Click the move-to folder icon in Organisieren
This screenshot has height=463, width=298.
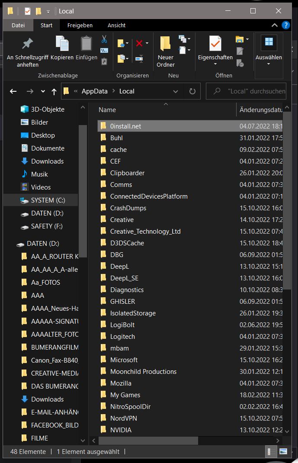(121, 43)
